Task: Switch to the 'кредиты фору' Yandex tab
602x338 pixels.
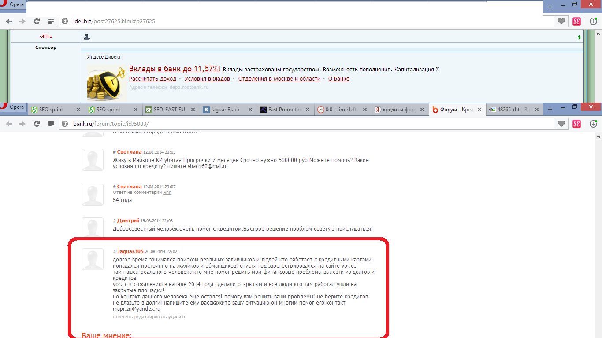Action: pos(400,110)
